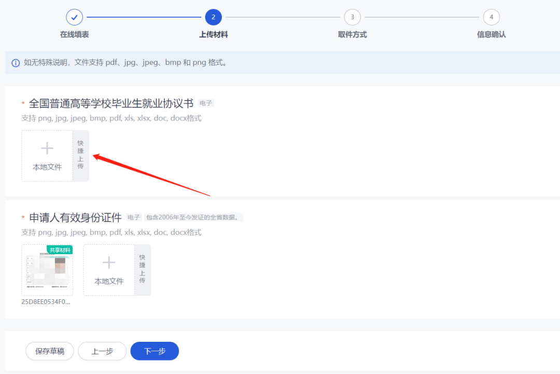The height and width of the screenshot is (374, 560).
Task: Click the blue progress line between steps
Action: pos(144,17)
